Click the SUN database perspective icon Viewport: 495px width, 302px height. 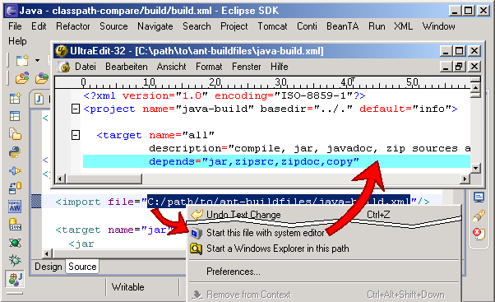[15, 225]
